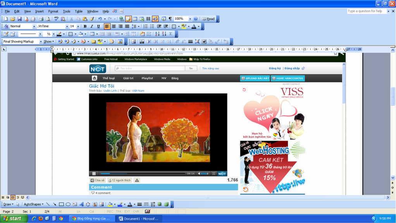396x223 pixels.
Task: Open the Format menu
Action: pos(53,12)
